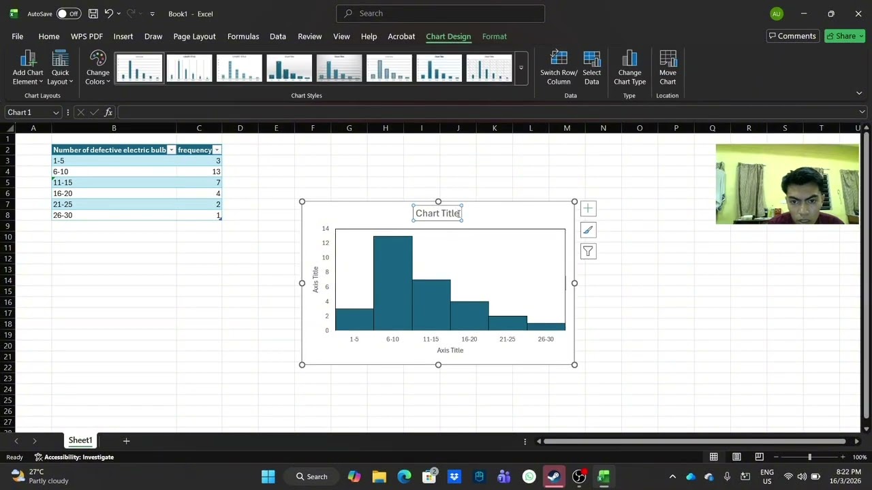Select the first chart style thumbnail
The width and height of the screenshot is (872, 490).
pos(139,69)
